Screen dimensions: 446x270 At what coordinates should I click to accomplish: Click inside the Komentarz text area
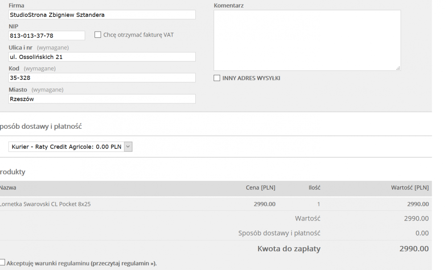(307, 41)
